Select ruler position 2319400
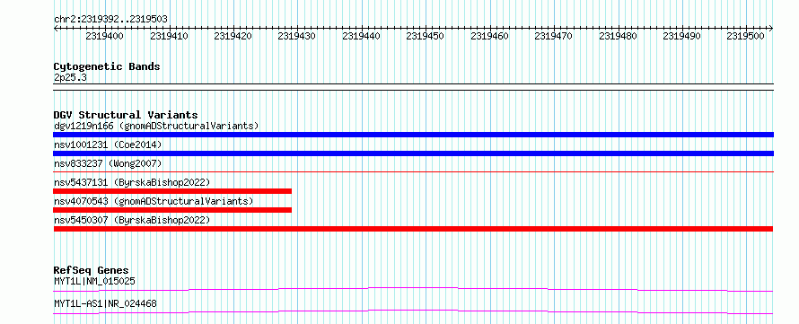The image size is (799, 324). (104, 36)
